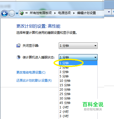Pick 25 分钟 in dropdown list

tap(78, 94)
